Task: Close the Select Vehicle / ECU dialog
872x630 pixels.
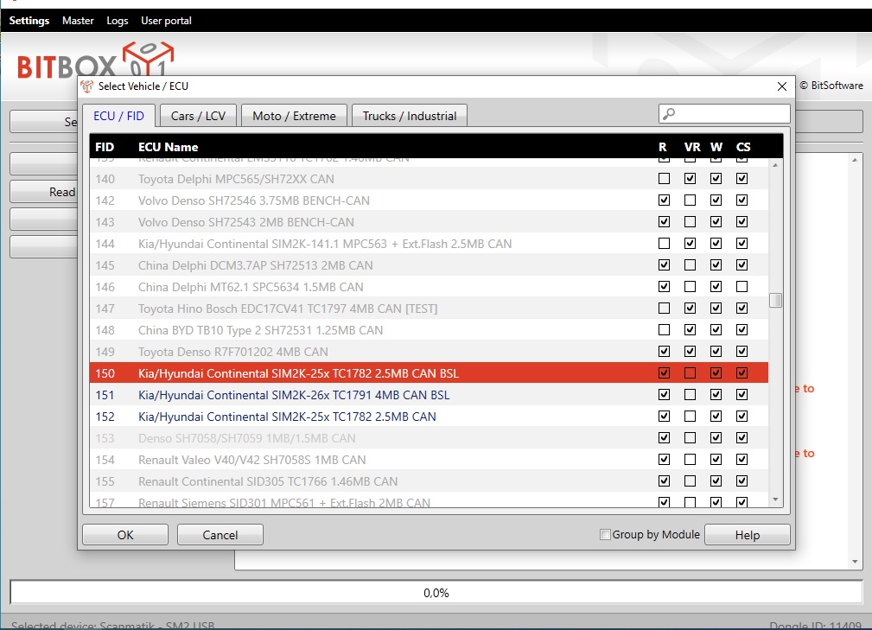Action: [x=781, y=86]
